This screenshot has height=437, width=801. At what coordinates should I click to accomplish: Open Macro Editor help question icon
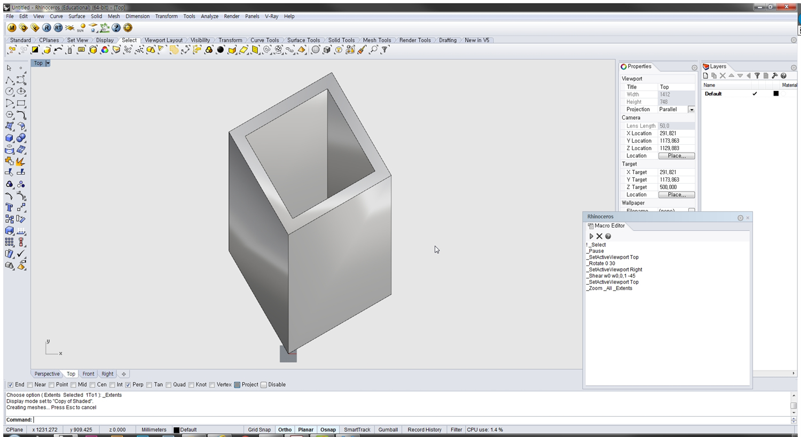point(608,236)
